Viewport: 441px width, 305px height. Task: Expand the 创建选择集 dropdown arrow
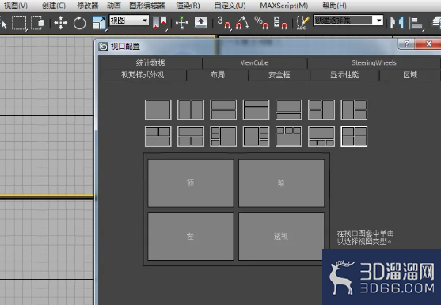378,21
